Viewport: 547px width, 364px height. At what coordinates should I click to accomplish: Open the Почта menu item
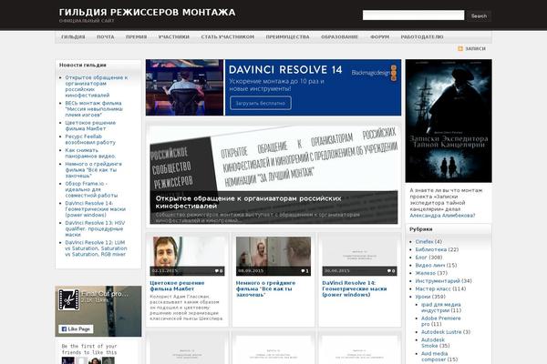106,37
